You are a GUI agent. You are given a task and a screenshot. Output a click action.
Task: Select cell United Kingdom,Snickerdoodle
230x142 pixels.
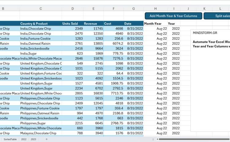(x=41, y=78)
